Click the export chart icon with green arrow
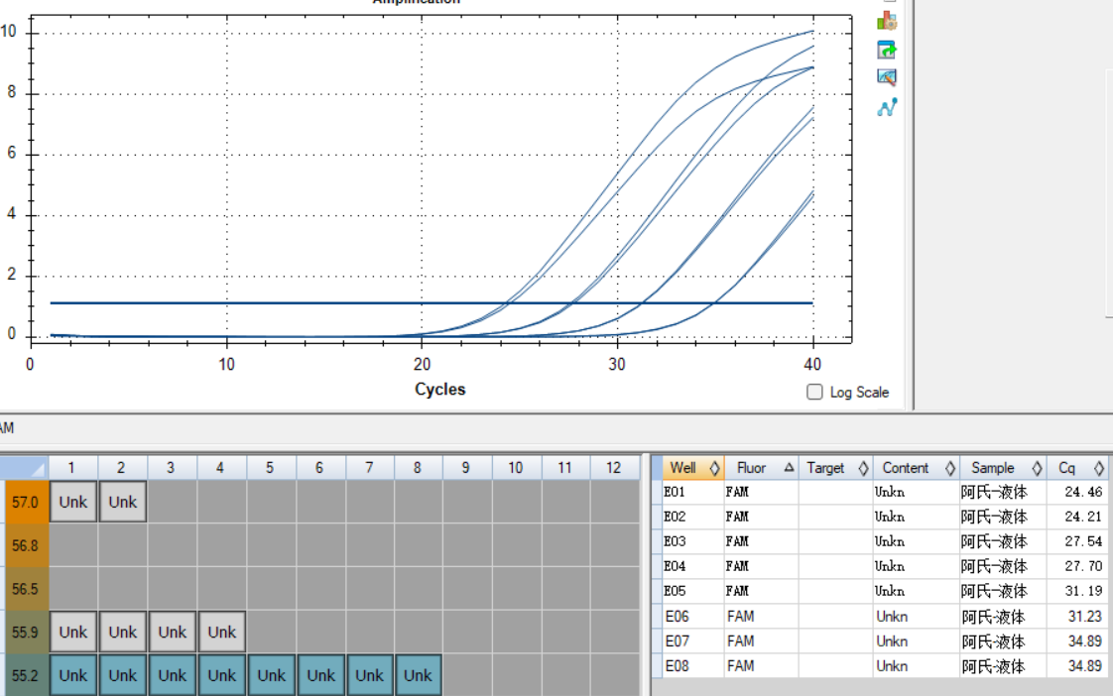1113x696 pixels. tap(887, 50)
